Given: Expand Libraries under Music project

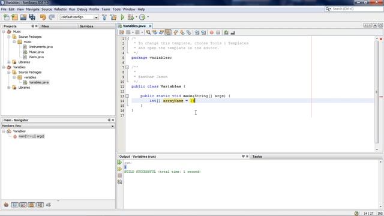Looking at the screenshot, I should click(9, 62).
